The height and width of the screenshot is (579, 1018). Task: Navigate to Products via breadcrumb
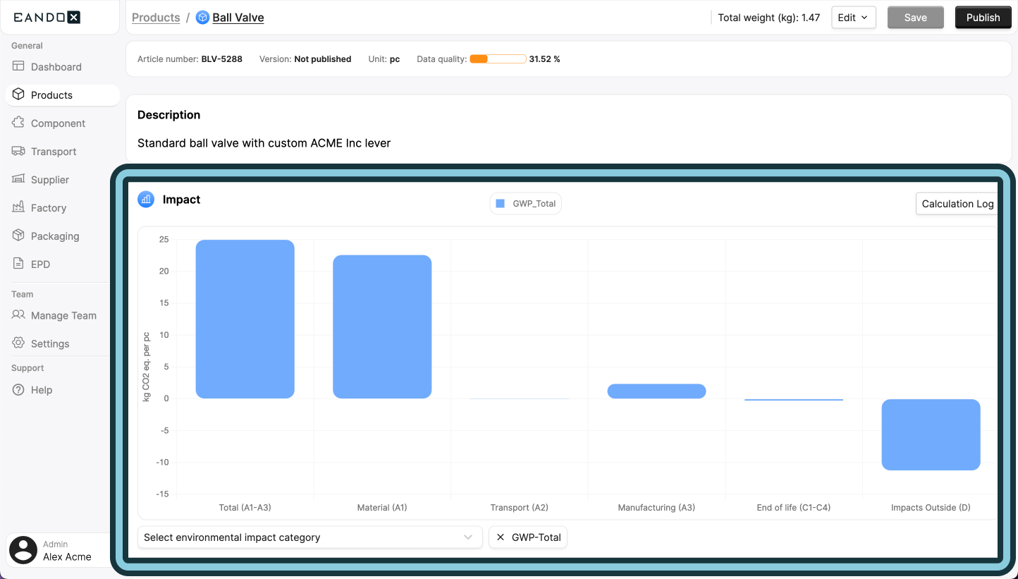tap(156, 18)
